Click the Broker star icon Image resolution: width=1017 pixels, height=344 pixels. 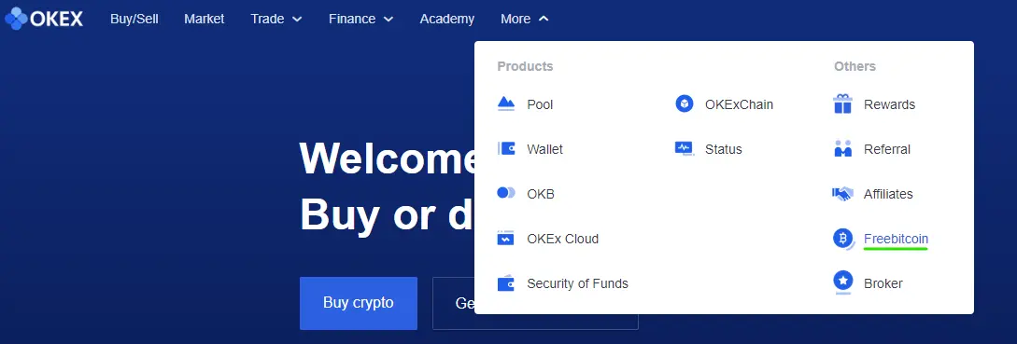coord(842,282)
